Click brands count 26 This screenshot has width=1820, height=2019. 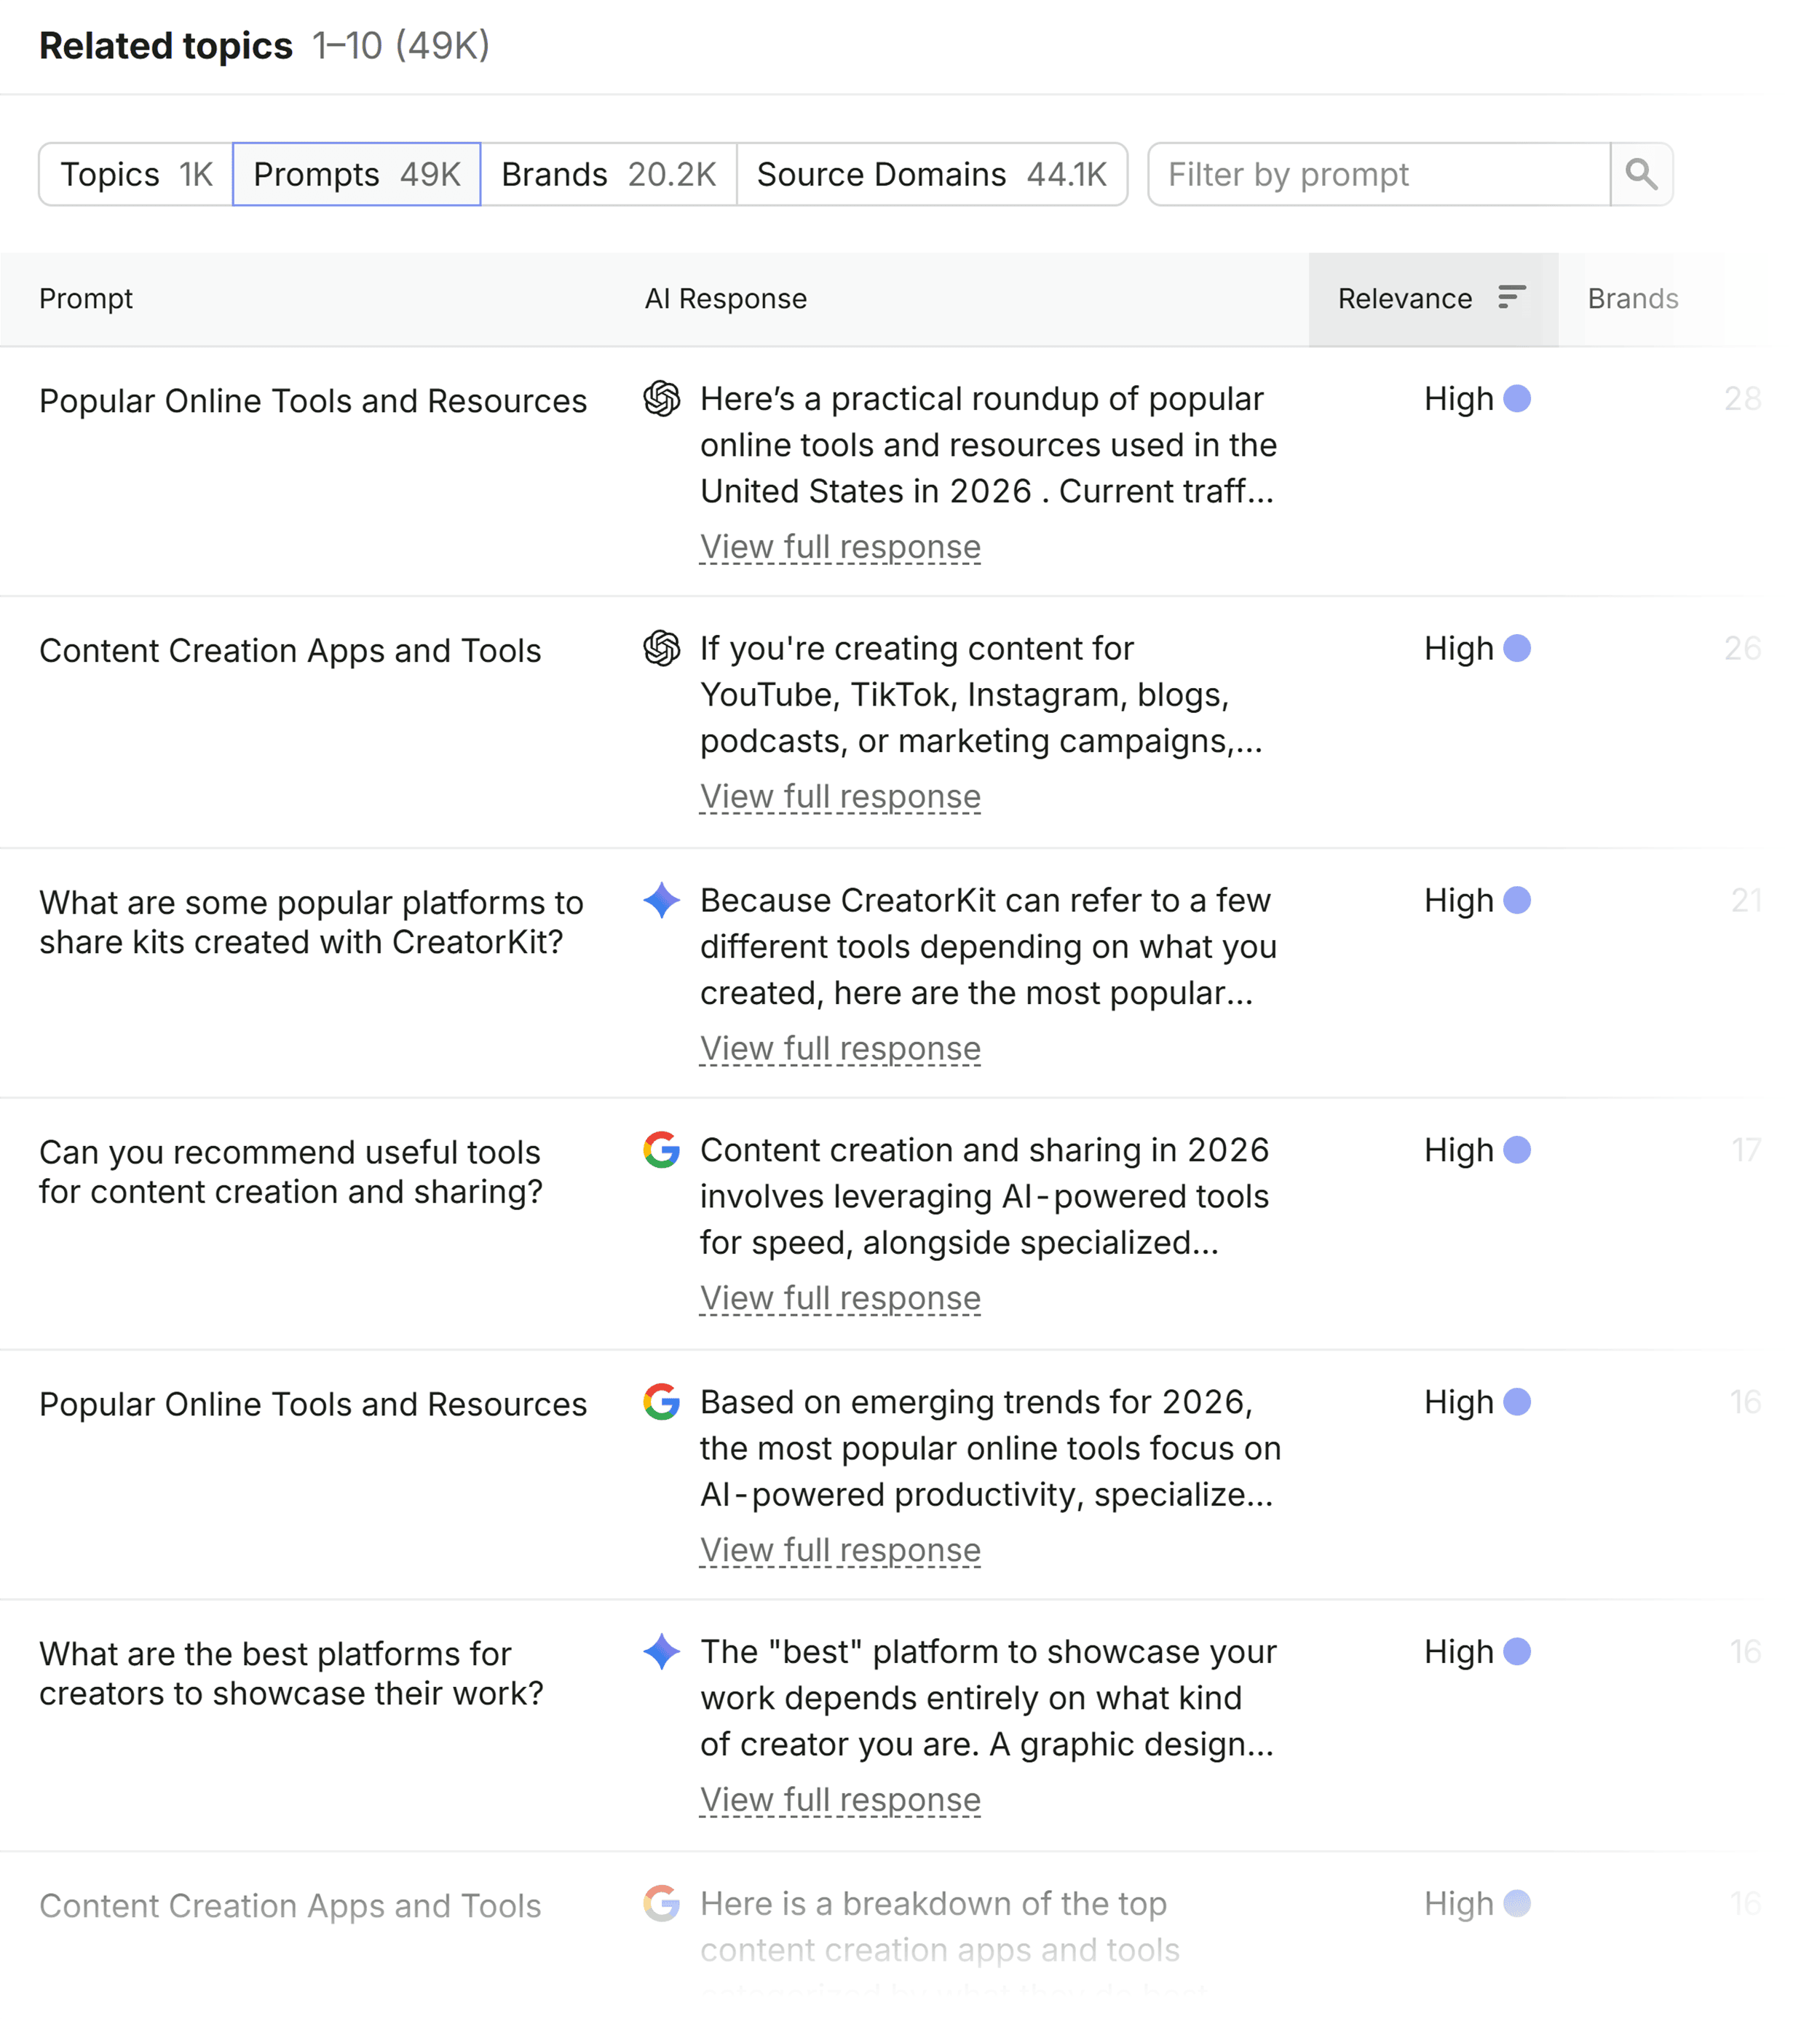coord(1742,649)
